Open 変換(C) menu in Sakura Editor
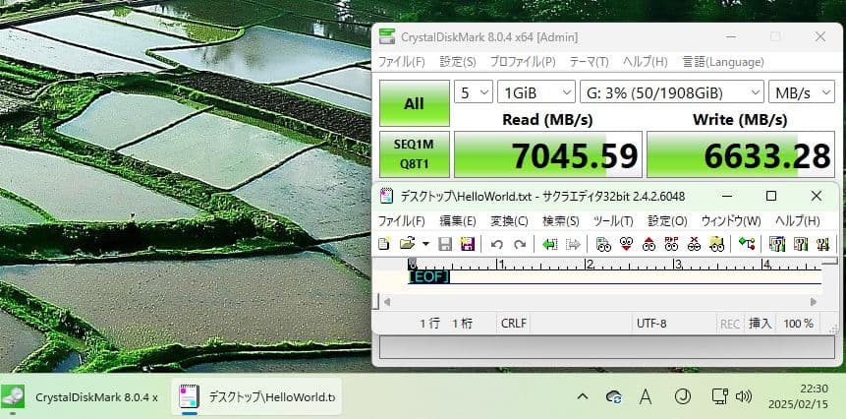The height and width of the screenshot is (419, 846). pyautogui.click(x=509, y=221)
